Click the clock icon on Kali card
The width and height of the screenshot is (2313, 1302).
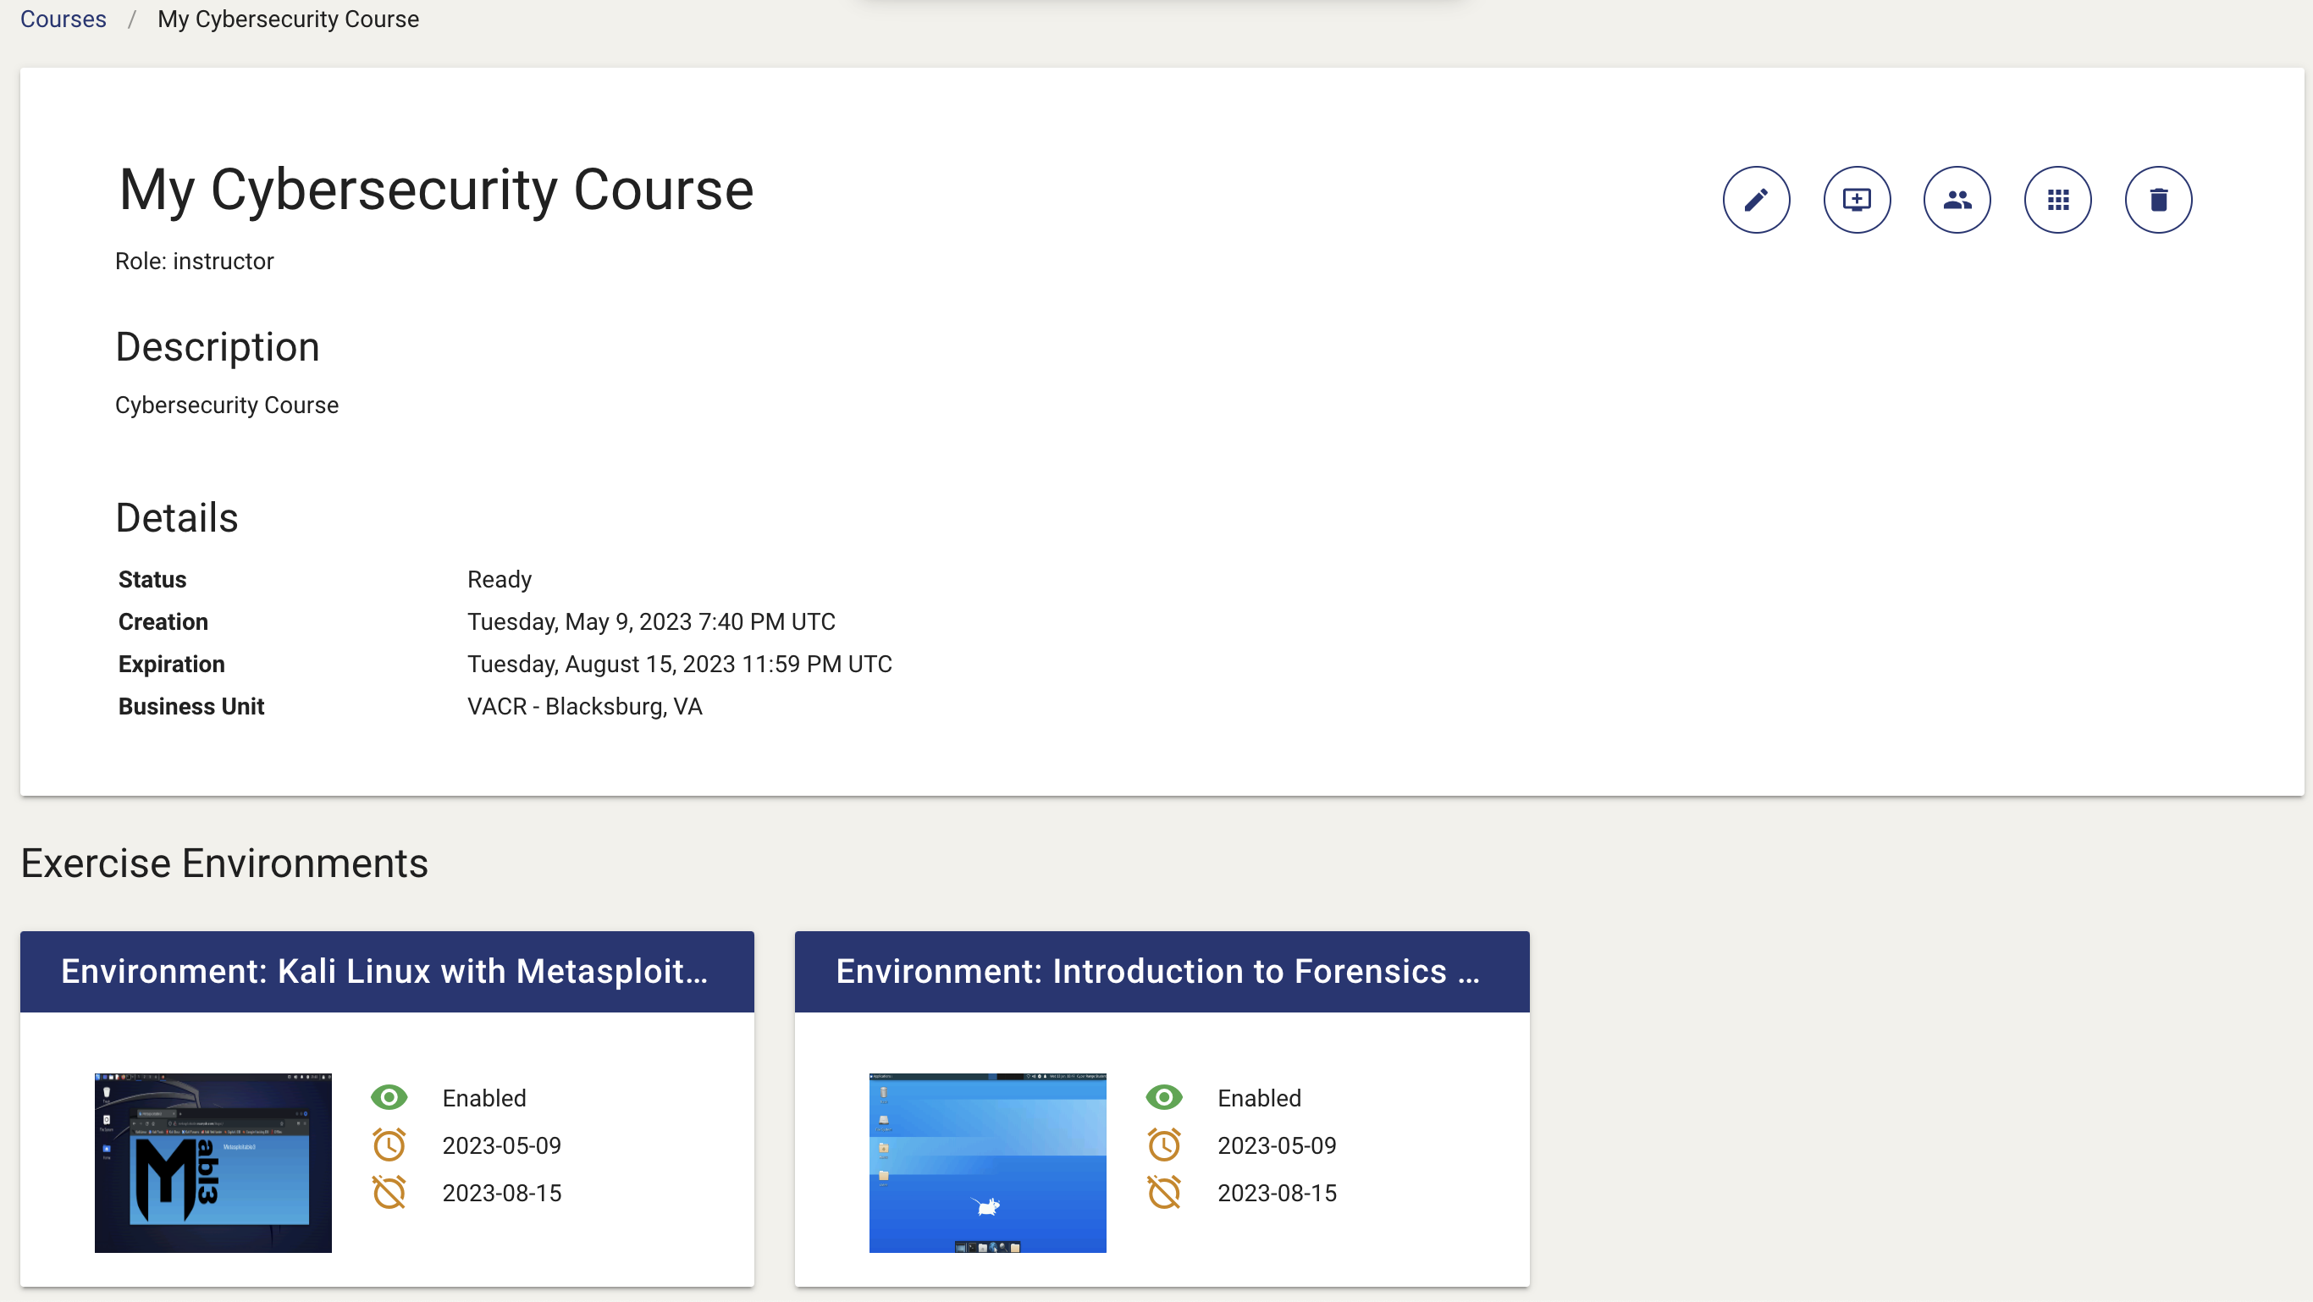point(388,1145)
